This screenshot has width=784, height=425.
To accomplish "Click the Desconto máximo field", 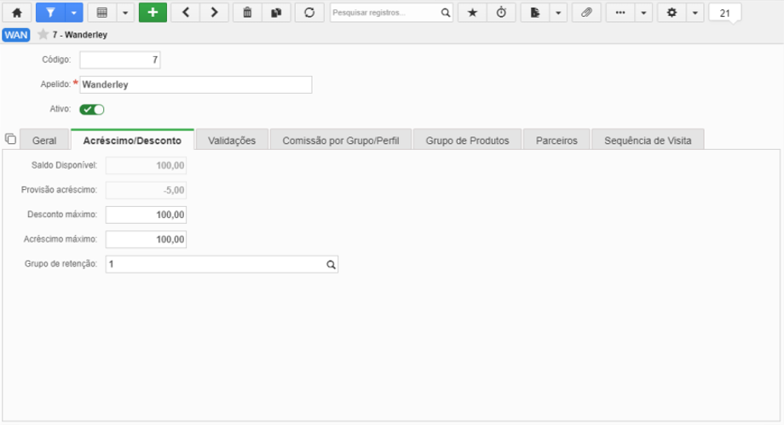I will coord(146,215).
